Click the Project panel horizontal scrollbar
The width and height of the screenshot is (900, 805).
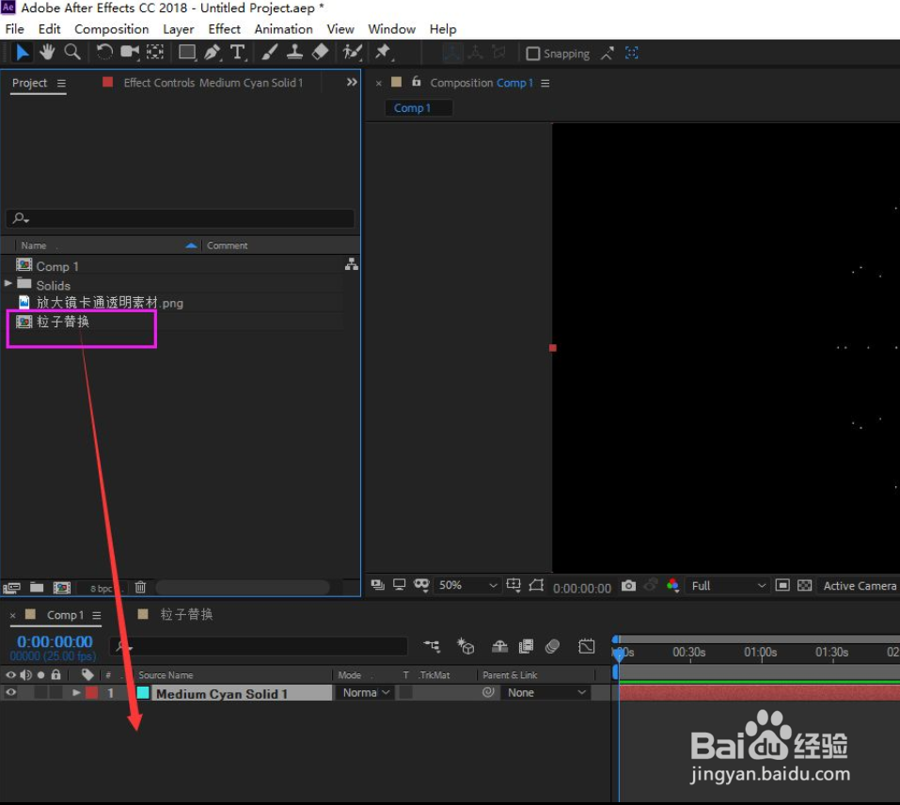point(243,587)
